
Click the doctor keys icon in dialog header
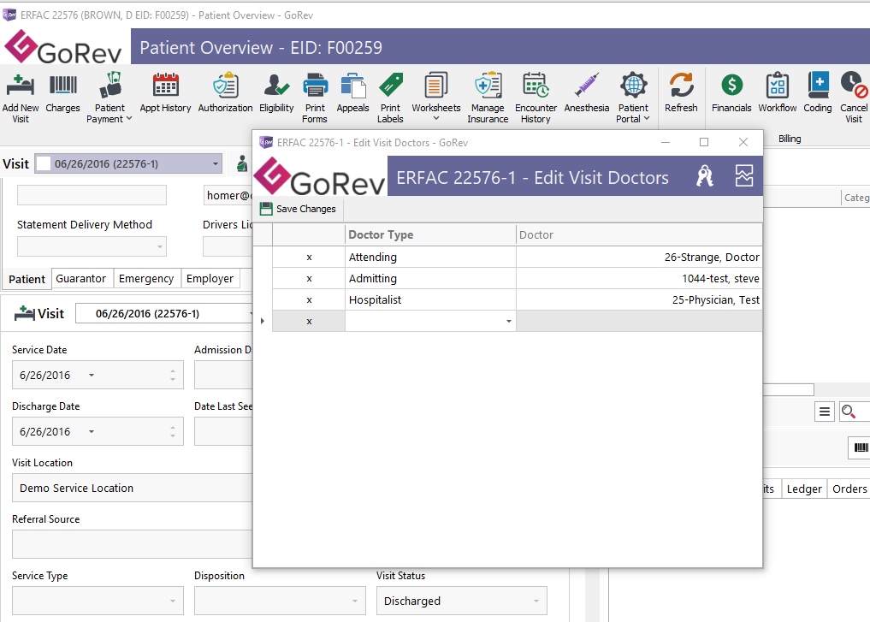click(705, 176)
